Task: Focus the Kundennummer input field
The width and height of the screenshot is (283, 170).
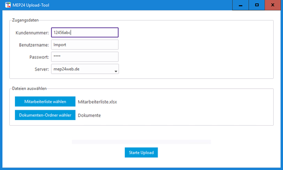Action: pos(85,32)
